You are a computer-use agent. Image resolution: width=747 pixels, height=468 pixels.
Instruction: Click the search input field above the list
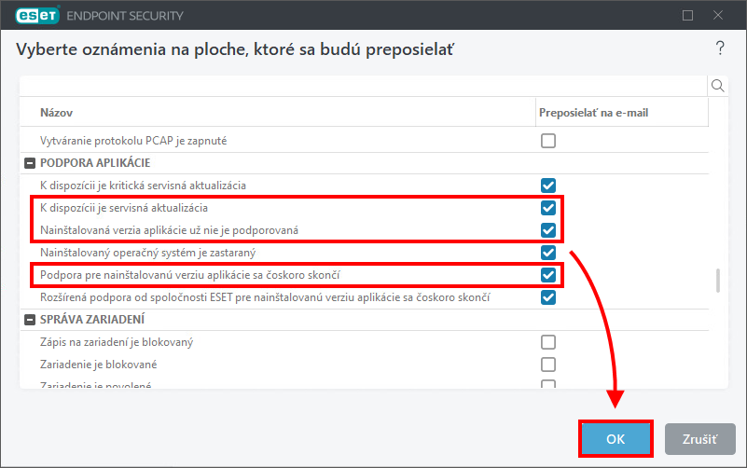click(363, 86)
